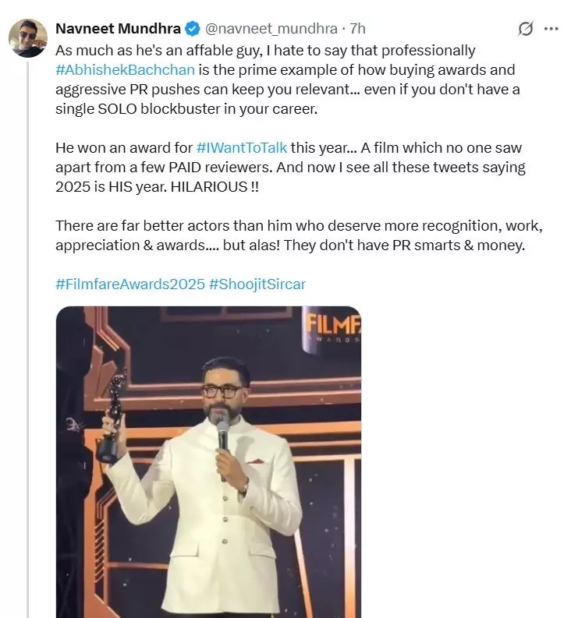Screen dimensions: 564x618
Task: Open the #FilmfareAwards2025 hashtag
Action: [x=129, y=284]
